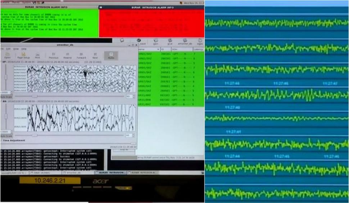Go to Previous time window
Screen dimensions: 349x203
(54, 55)
